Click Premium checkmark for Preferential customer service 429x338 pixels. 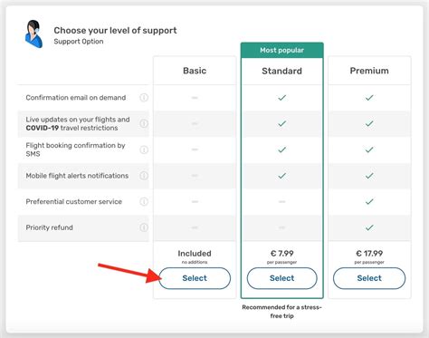(369, 201)
